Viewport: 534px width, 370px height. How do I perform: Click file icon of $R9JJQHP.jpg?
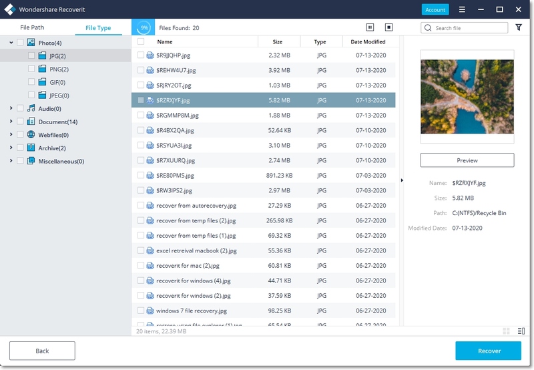[150, 55]
